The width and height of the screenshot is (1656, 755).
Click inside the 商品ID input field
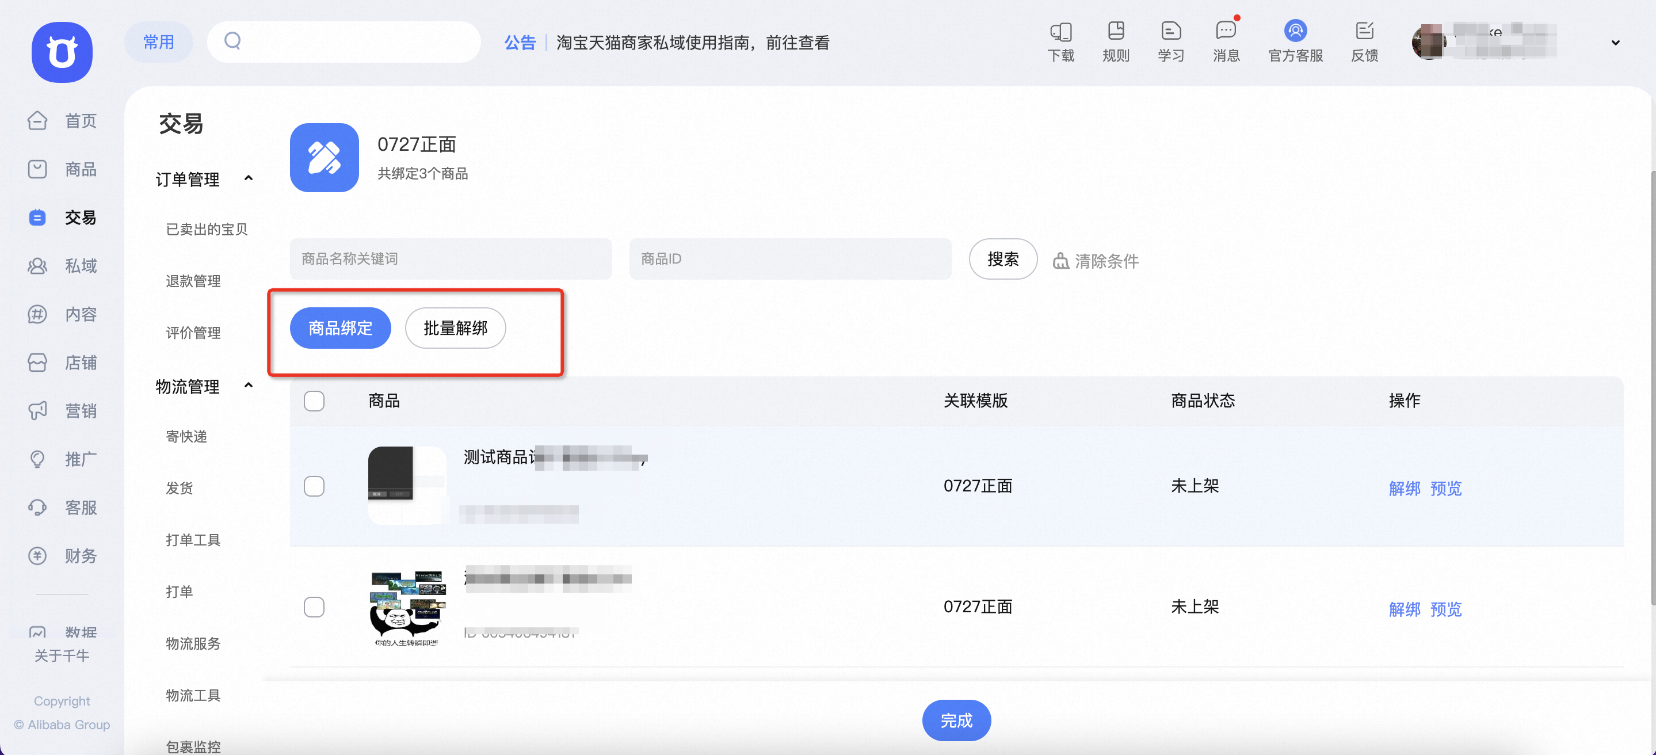coord(789,258)
